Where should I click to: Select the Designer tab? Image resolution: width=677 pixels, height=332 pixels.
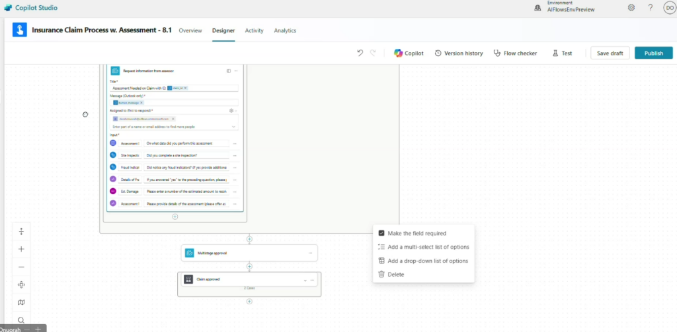pyautogui.click(x=223, y=30)
